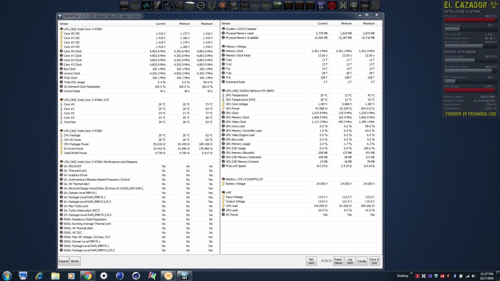Click the Show Desktop strip beside clock
This screenshot has height=281, width=500.
tap(498, 276)
